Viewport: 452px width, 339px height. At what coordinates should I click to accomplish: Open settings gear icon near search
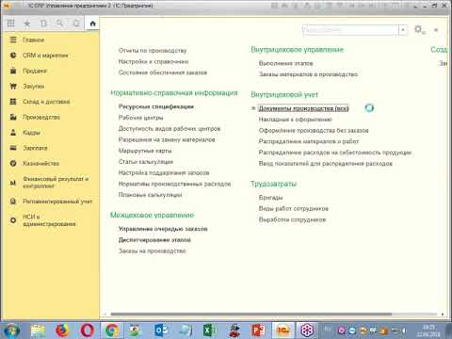tap(419, 30)
